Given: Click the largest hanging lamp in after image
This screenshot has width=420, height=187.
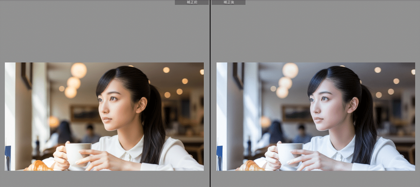Looking at the screenshot, I should click(290, 70).
